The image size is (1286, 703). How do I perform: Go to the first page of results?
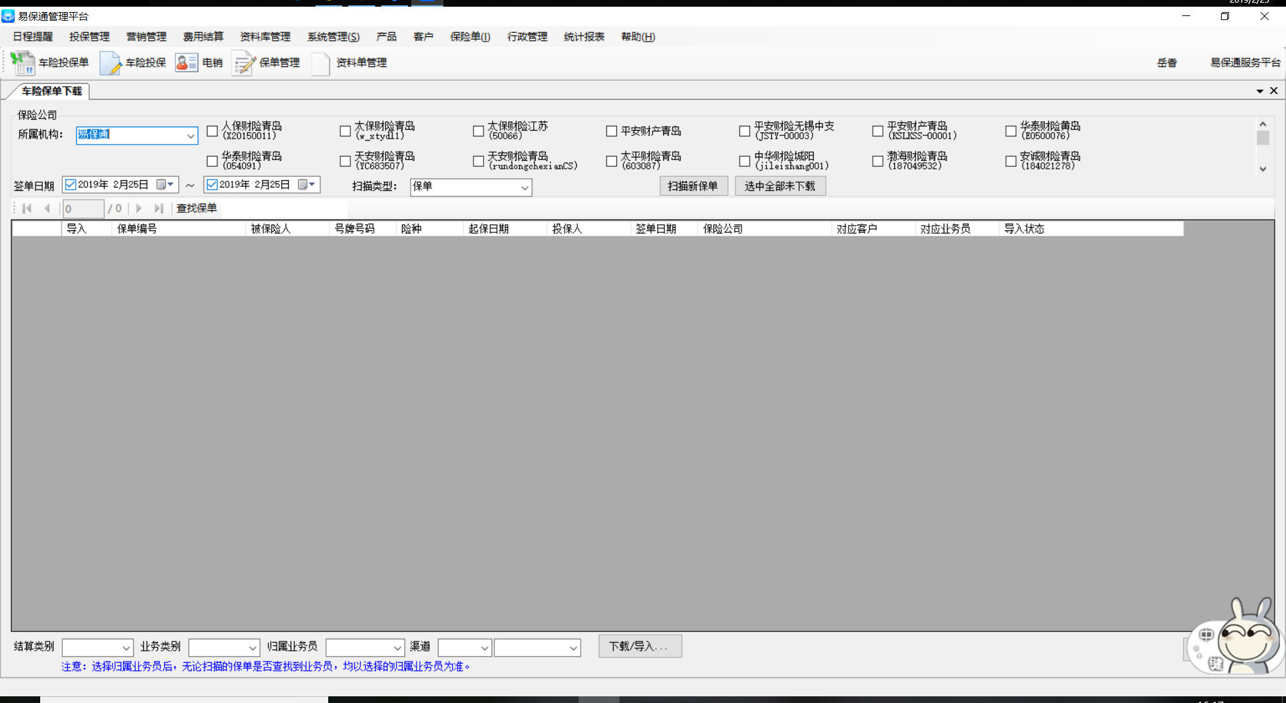pyautogui.click(x=27, y=208)
